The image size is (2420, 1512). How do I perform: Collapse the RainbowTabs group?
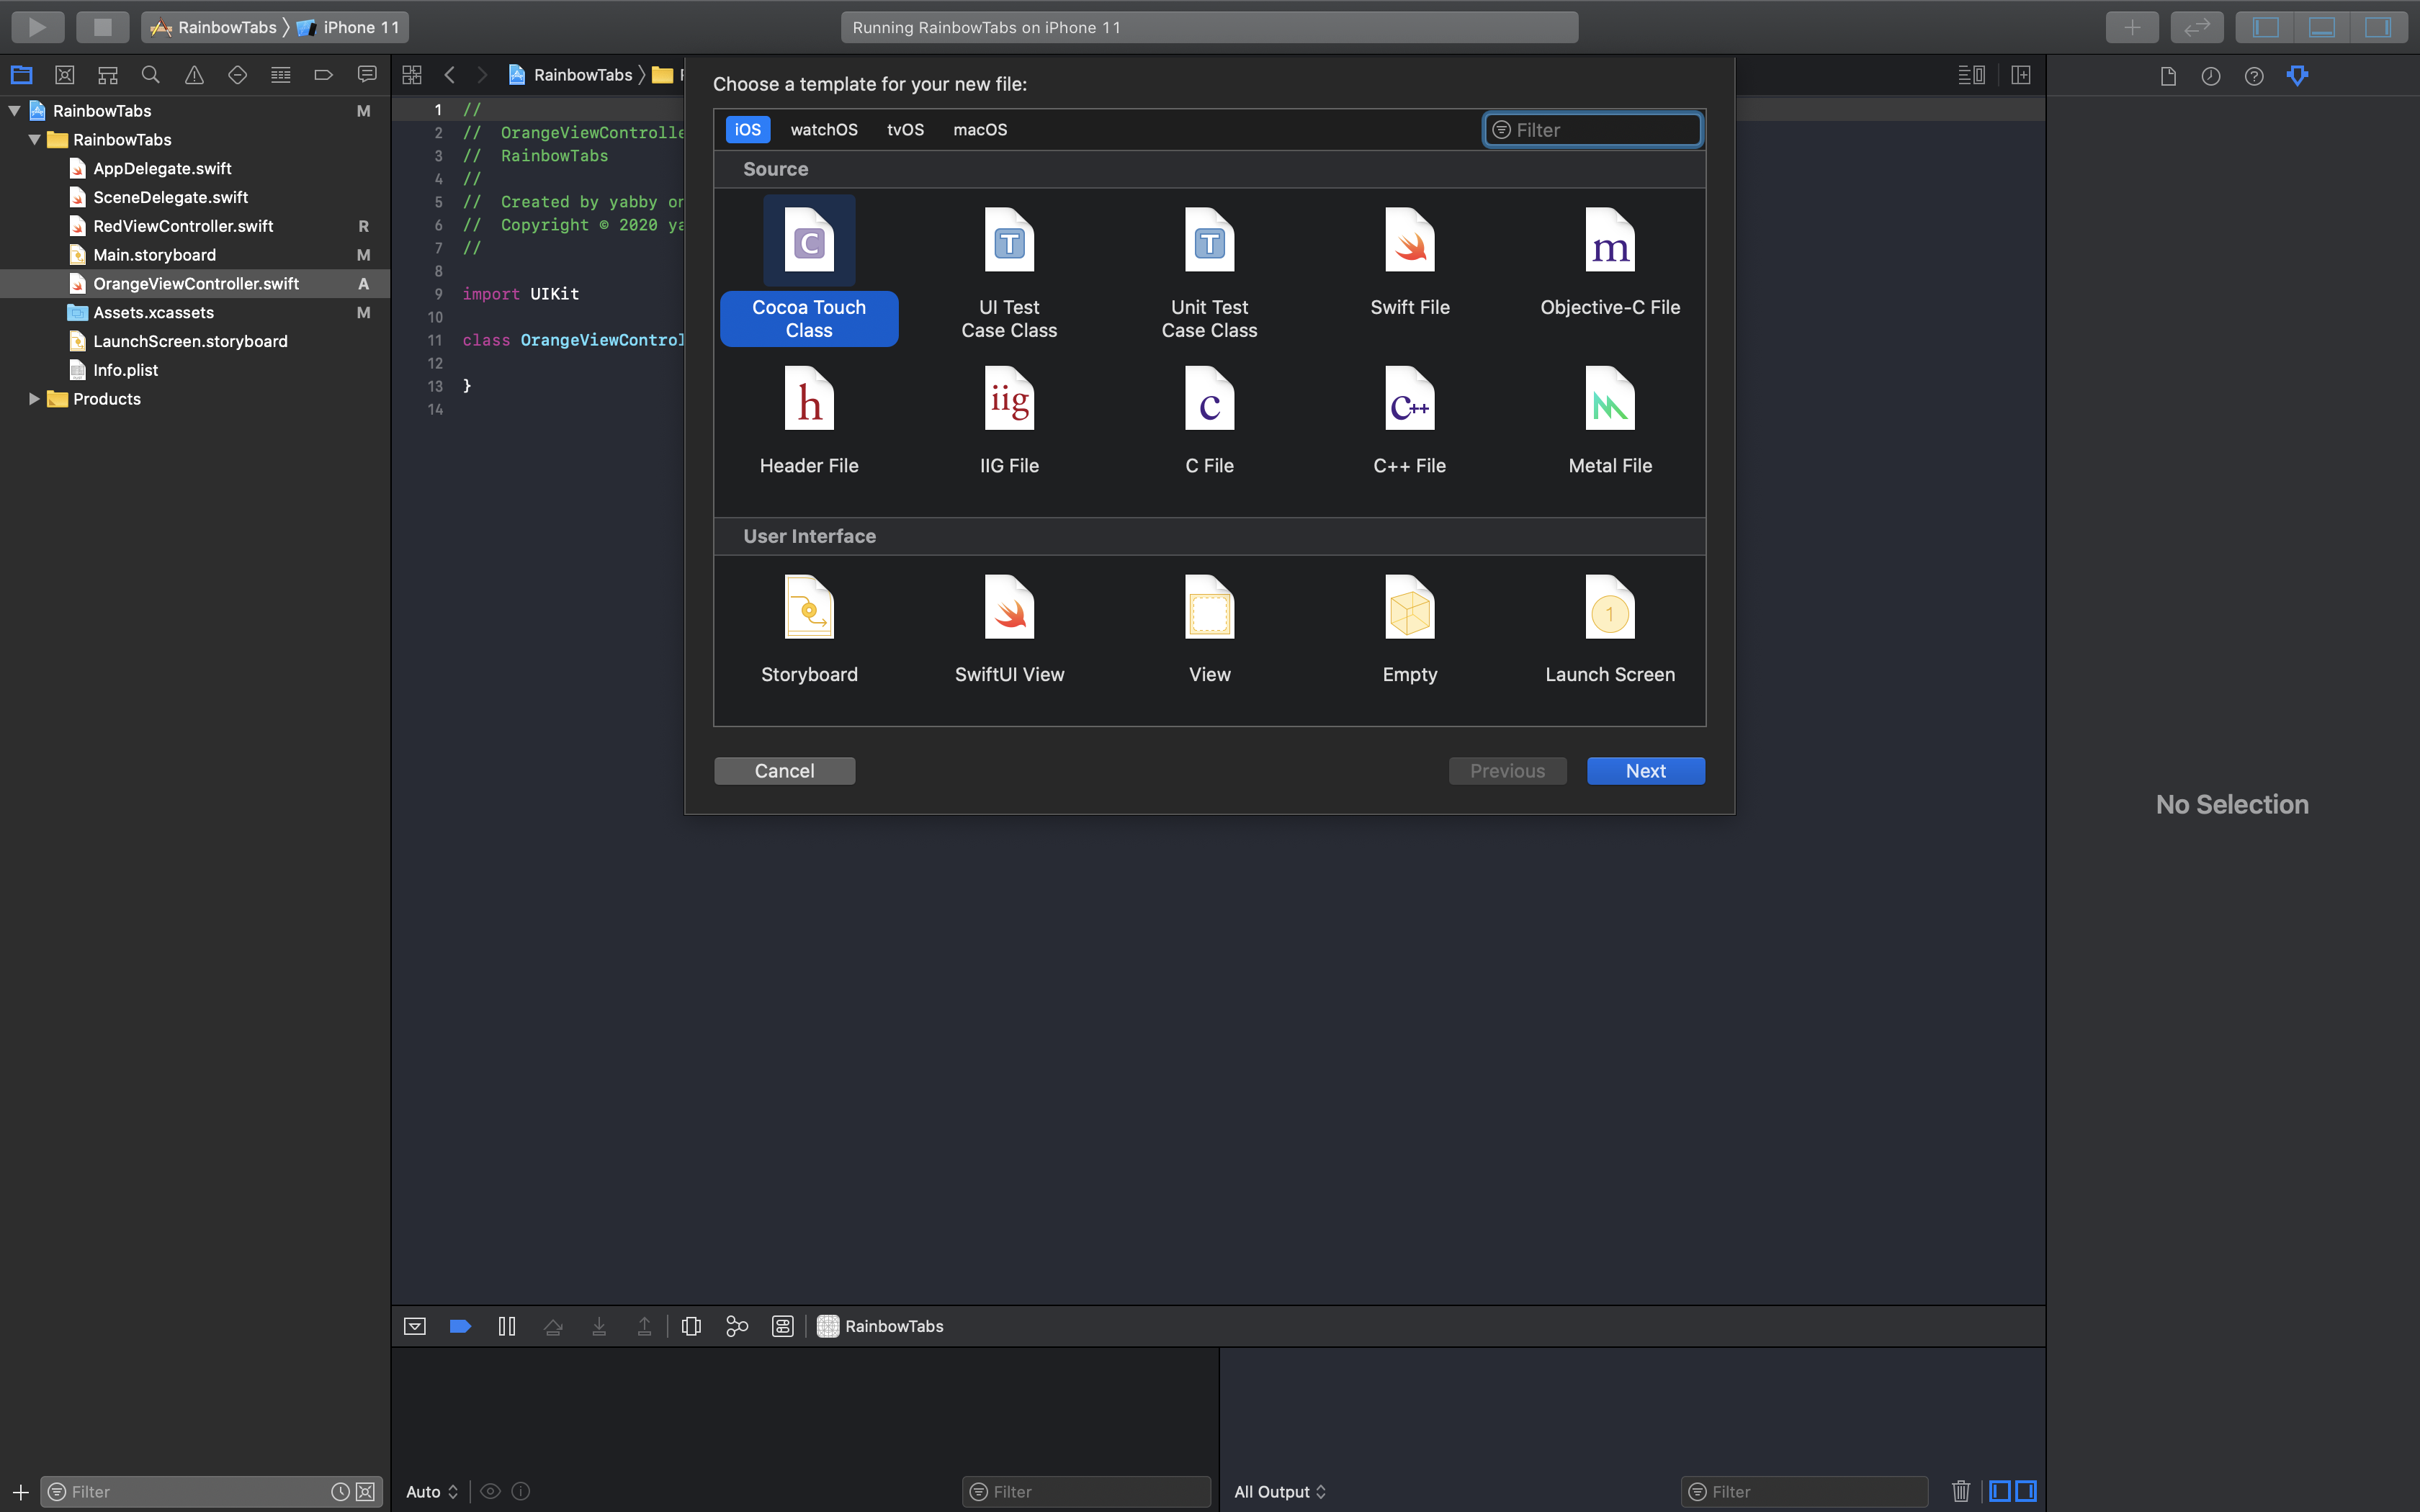[34, 139]
